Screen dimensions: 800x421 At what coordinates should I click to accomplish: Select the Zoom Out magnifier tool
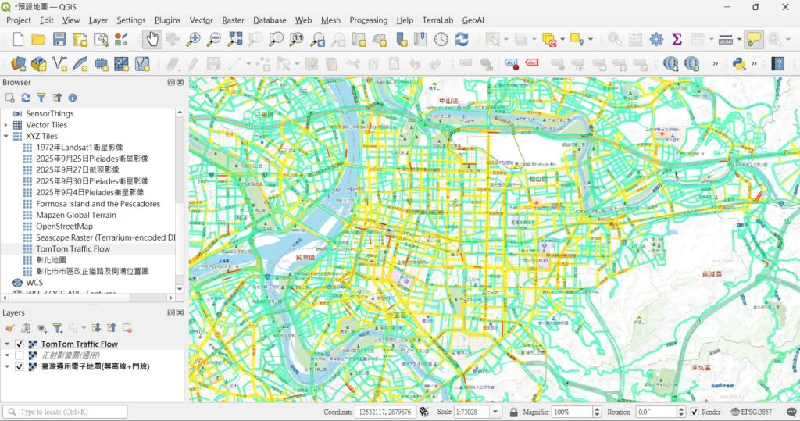pyautogui.click(x=214, y=39)
